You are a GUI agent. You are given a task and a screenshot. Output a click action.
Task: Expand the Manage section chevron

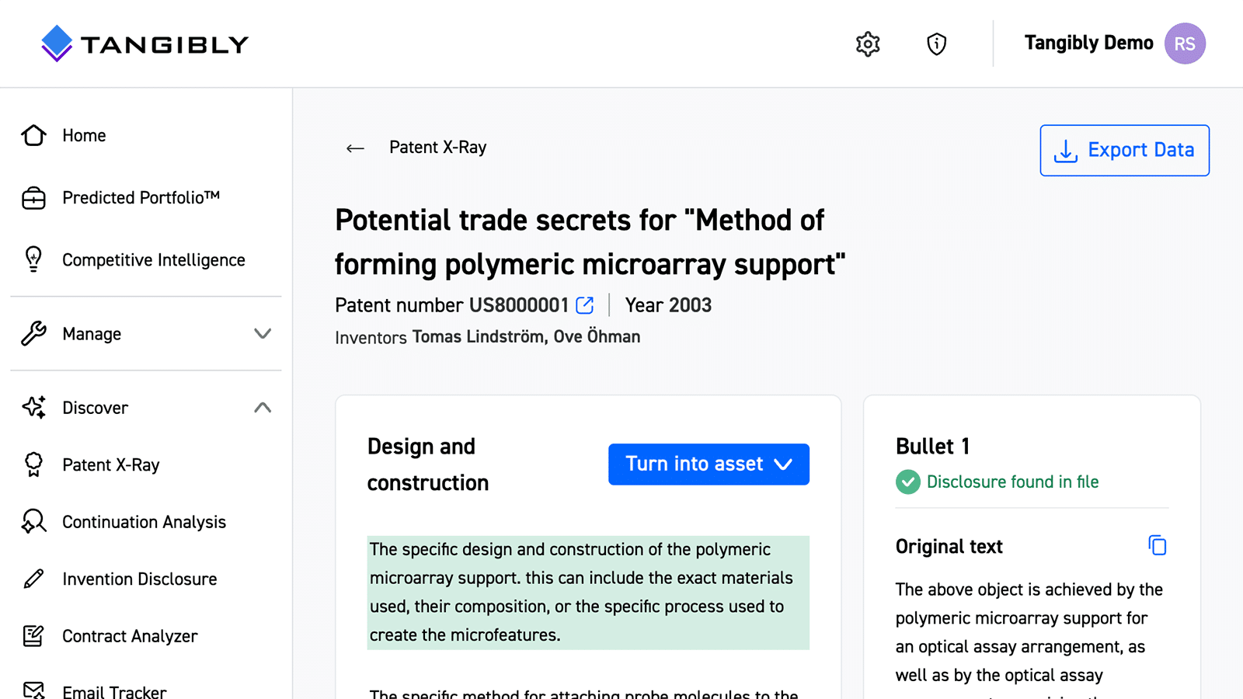(x=263, y=334)
